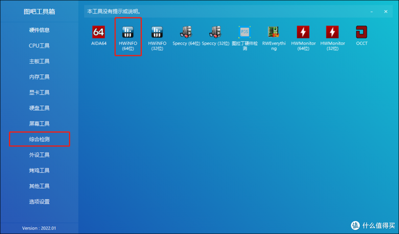Launch the AIDA64 tool icon
Screen dimensions: 399x234
click(99, 35)
